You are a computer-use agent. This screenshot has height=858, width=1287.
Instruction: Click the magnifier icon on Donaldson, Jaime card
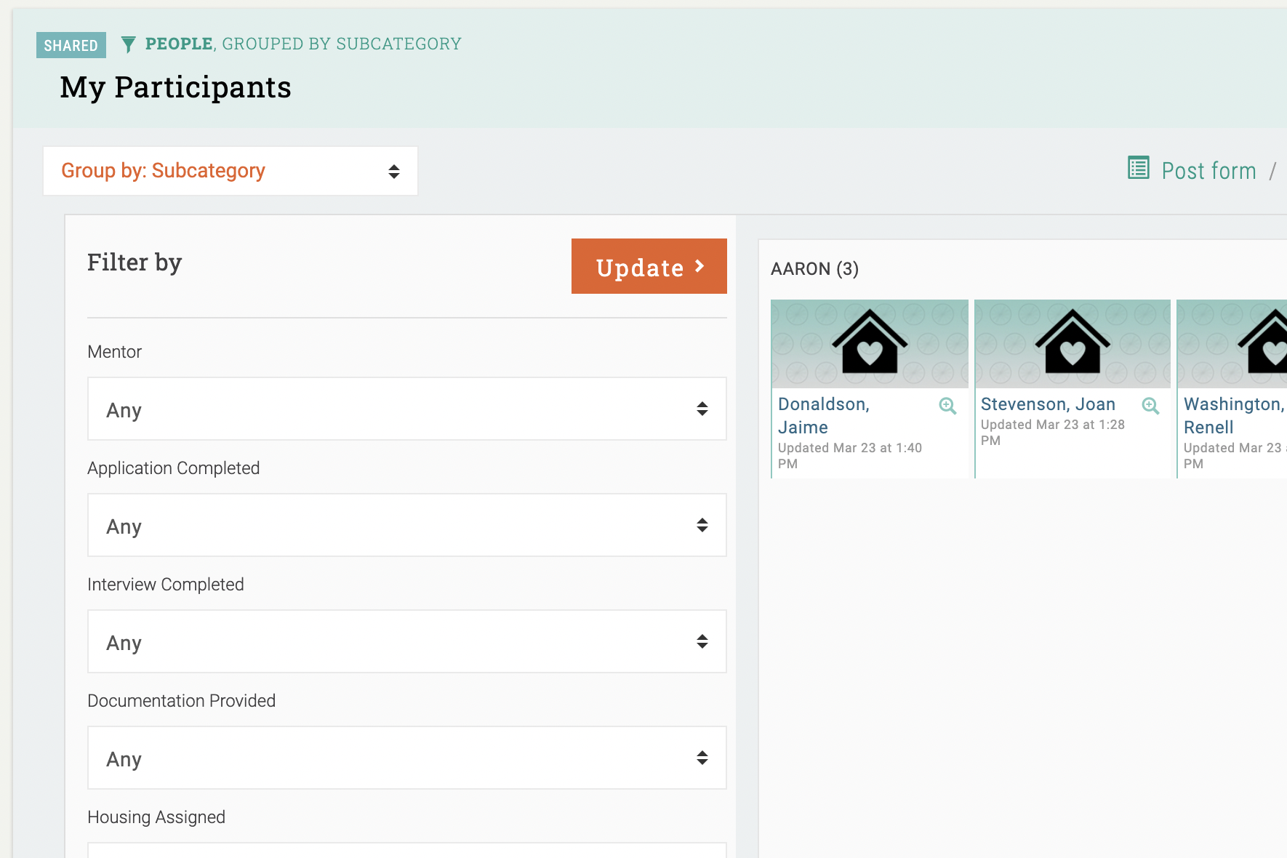(947, 406)
